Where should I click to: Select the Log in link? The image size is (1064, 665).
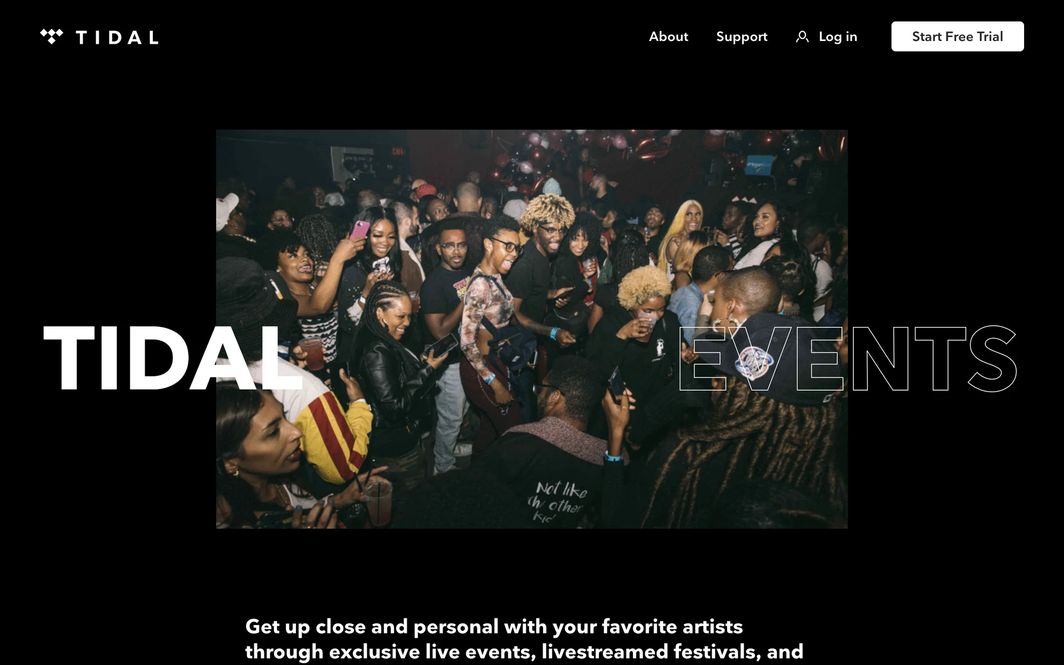tap(837, 37)
